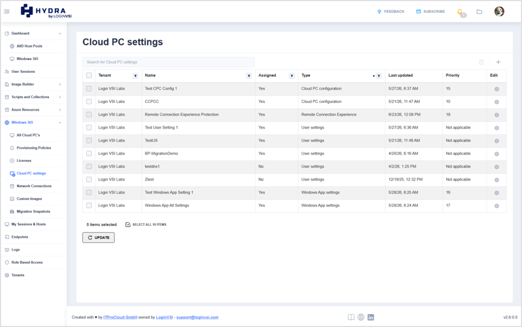The width and height of the screenshot is (522, 327).
Task: Open the documentation book icon in footer
Action: click(351, 317)
